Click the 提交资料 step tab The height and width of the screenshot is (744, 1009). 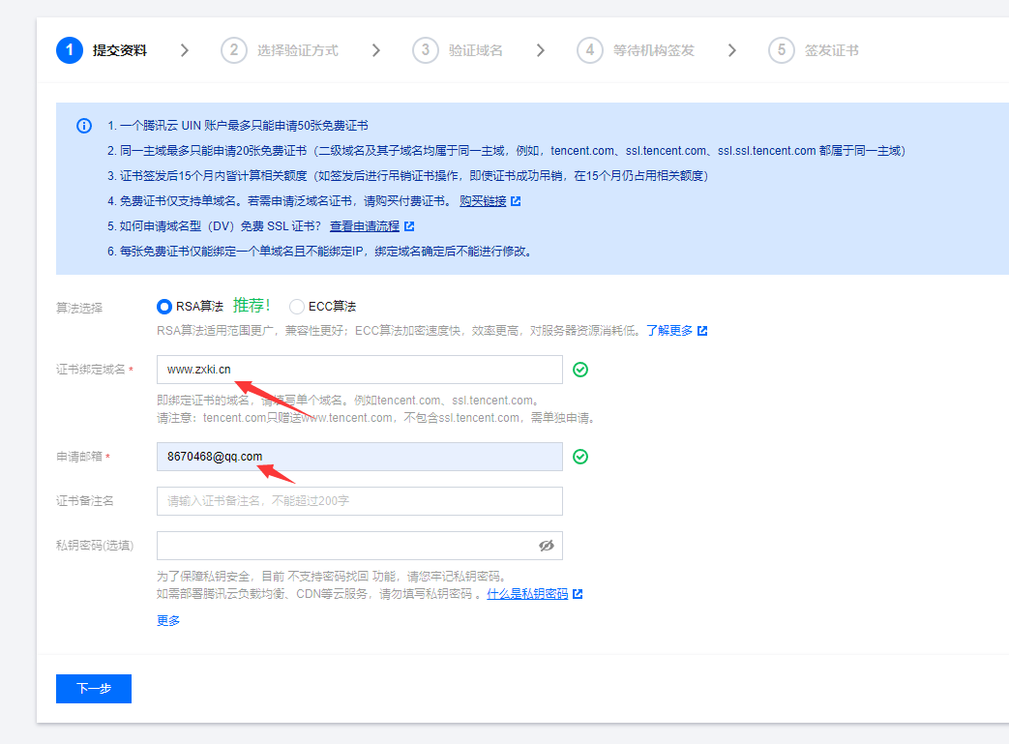tap(103, 49)
